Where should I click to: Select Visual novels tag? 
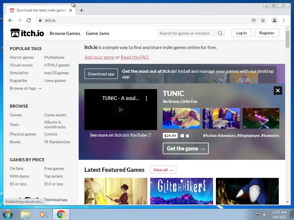tap(21, 65)
